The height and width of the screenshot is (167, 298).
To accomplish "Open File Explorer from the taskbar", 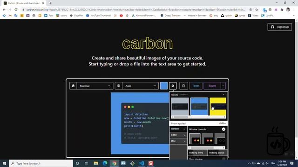I will tap(96, 163).
